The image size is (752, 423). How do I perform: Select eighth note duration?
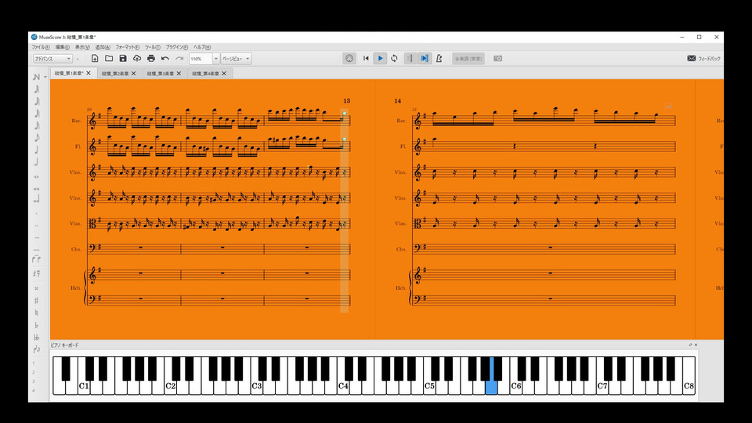(37, 138)
